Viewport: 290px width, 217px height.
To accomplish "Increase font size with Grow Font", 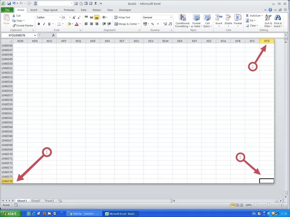I will click(x=74, y=18).
